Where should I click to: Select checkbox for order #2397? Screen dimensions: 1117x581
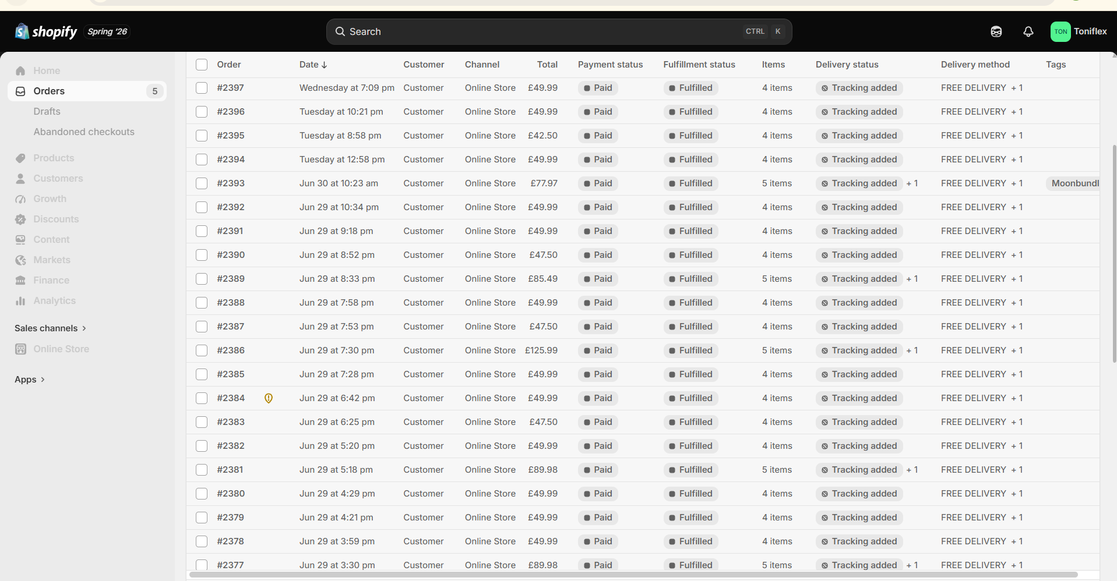[x=202, y=88]
